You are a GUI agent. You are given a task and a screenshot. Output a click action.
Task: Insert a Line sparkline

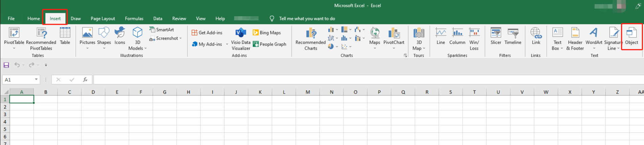point(441,36)
